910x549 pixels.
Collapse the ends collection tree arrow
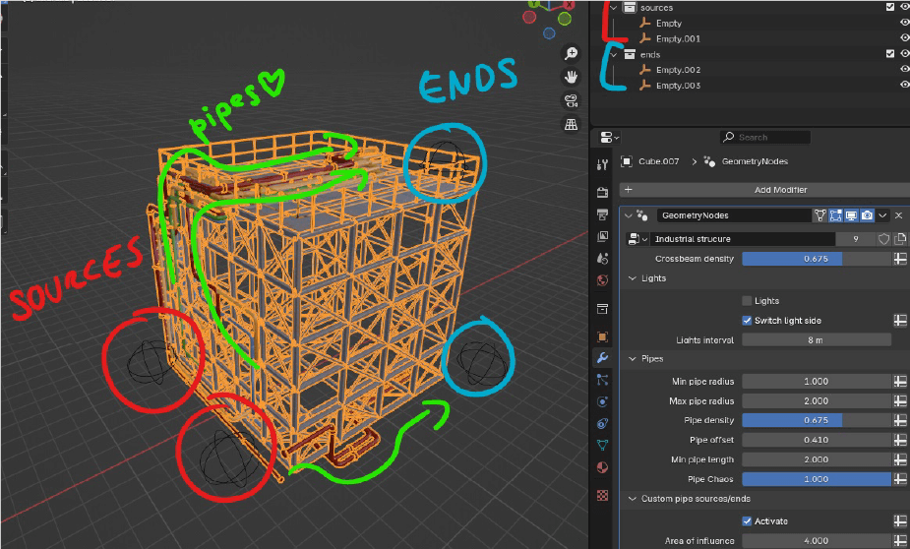614,54
